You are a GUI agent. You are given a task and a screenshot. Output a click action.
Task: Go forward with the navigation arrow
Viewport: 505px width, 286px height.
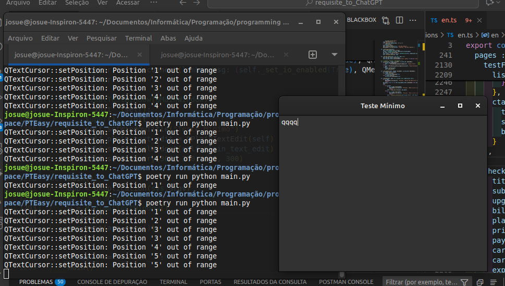pos(197,3)
